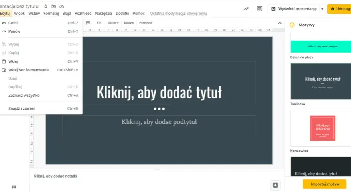Open the Motywy palette icon
The width and height of the screenshot is (351, 192).
[292, 25]
